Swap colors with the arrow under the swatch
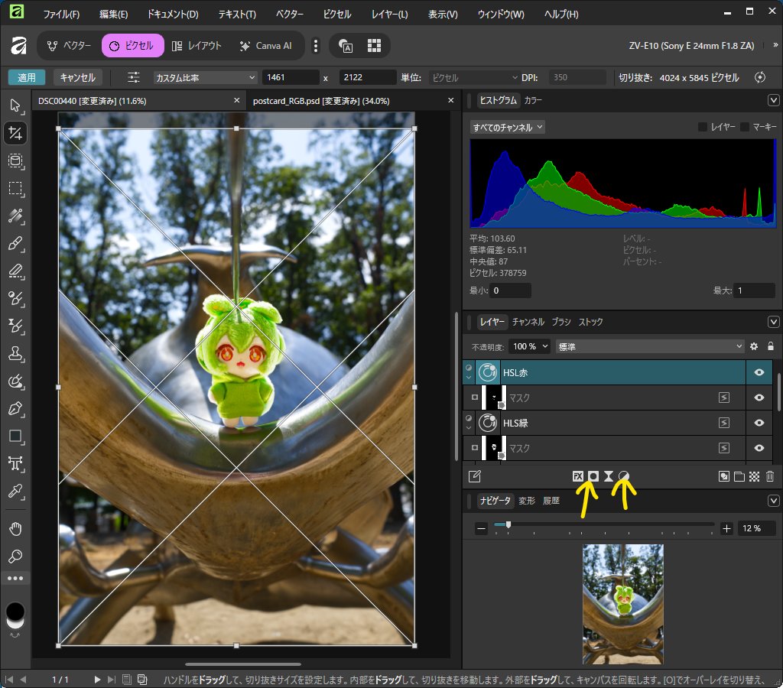This screenshot has width=783, height=688. pyautogui.click(x=15, y=635)
